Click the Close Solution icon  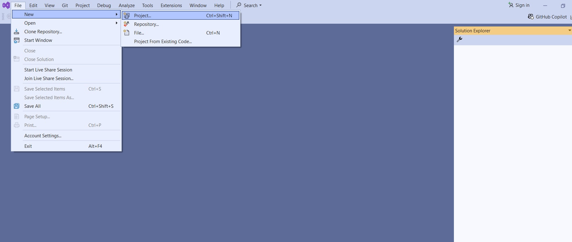(17, 59)
